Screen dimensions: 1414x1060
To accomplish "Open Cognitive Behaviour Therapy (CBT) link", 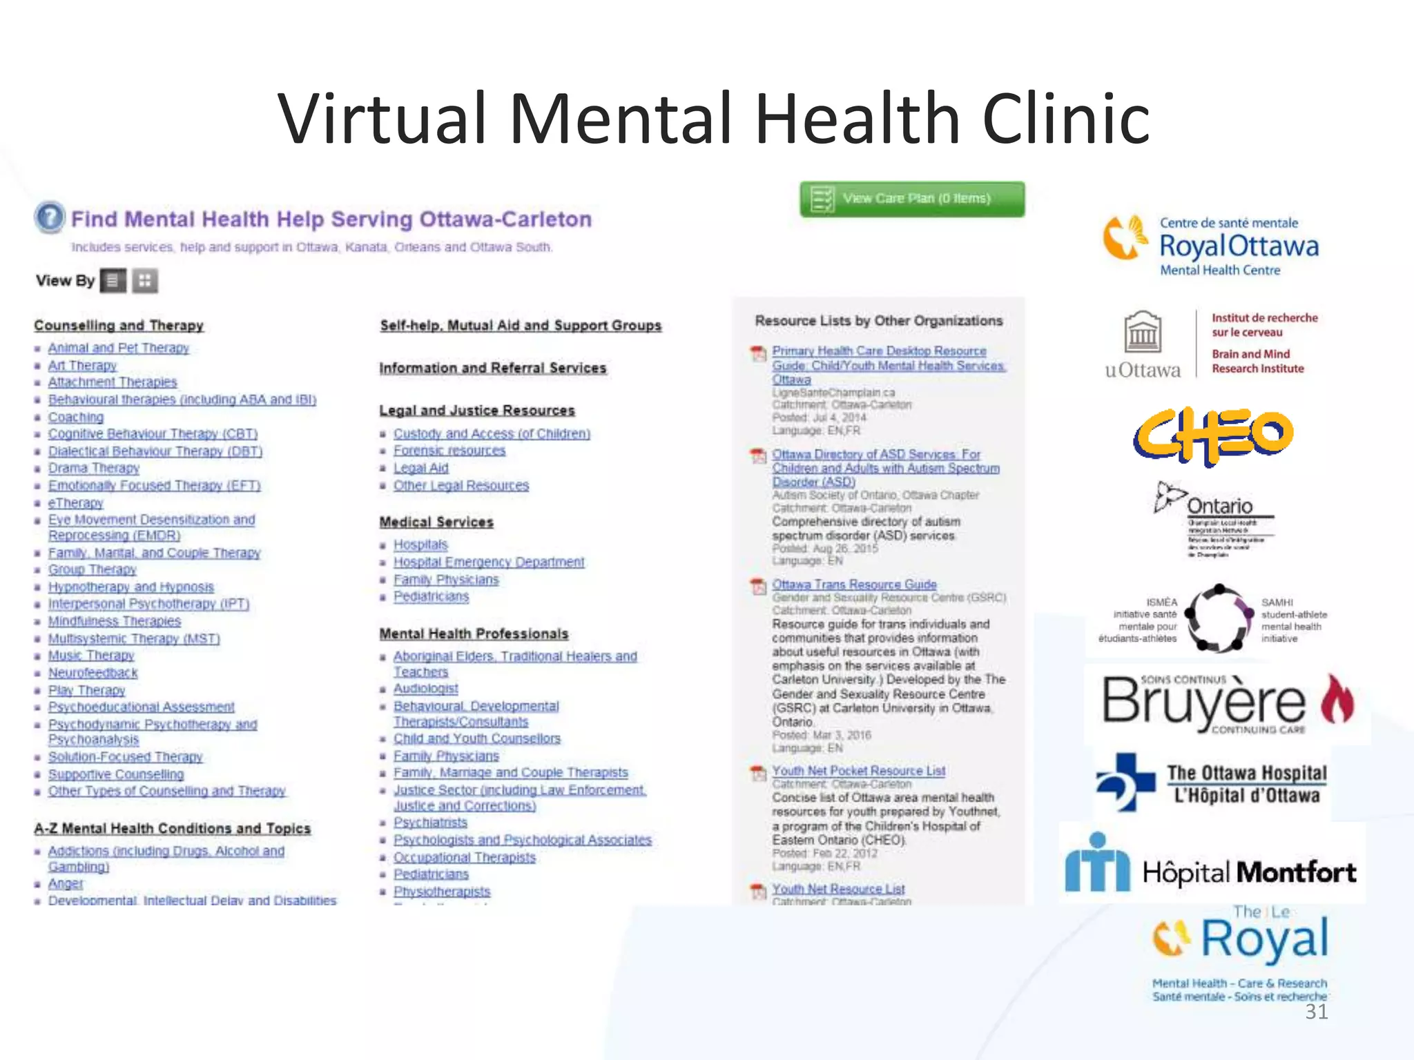I will pyautogui.click(x=153, y=434).
